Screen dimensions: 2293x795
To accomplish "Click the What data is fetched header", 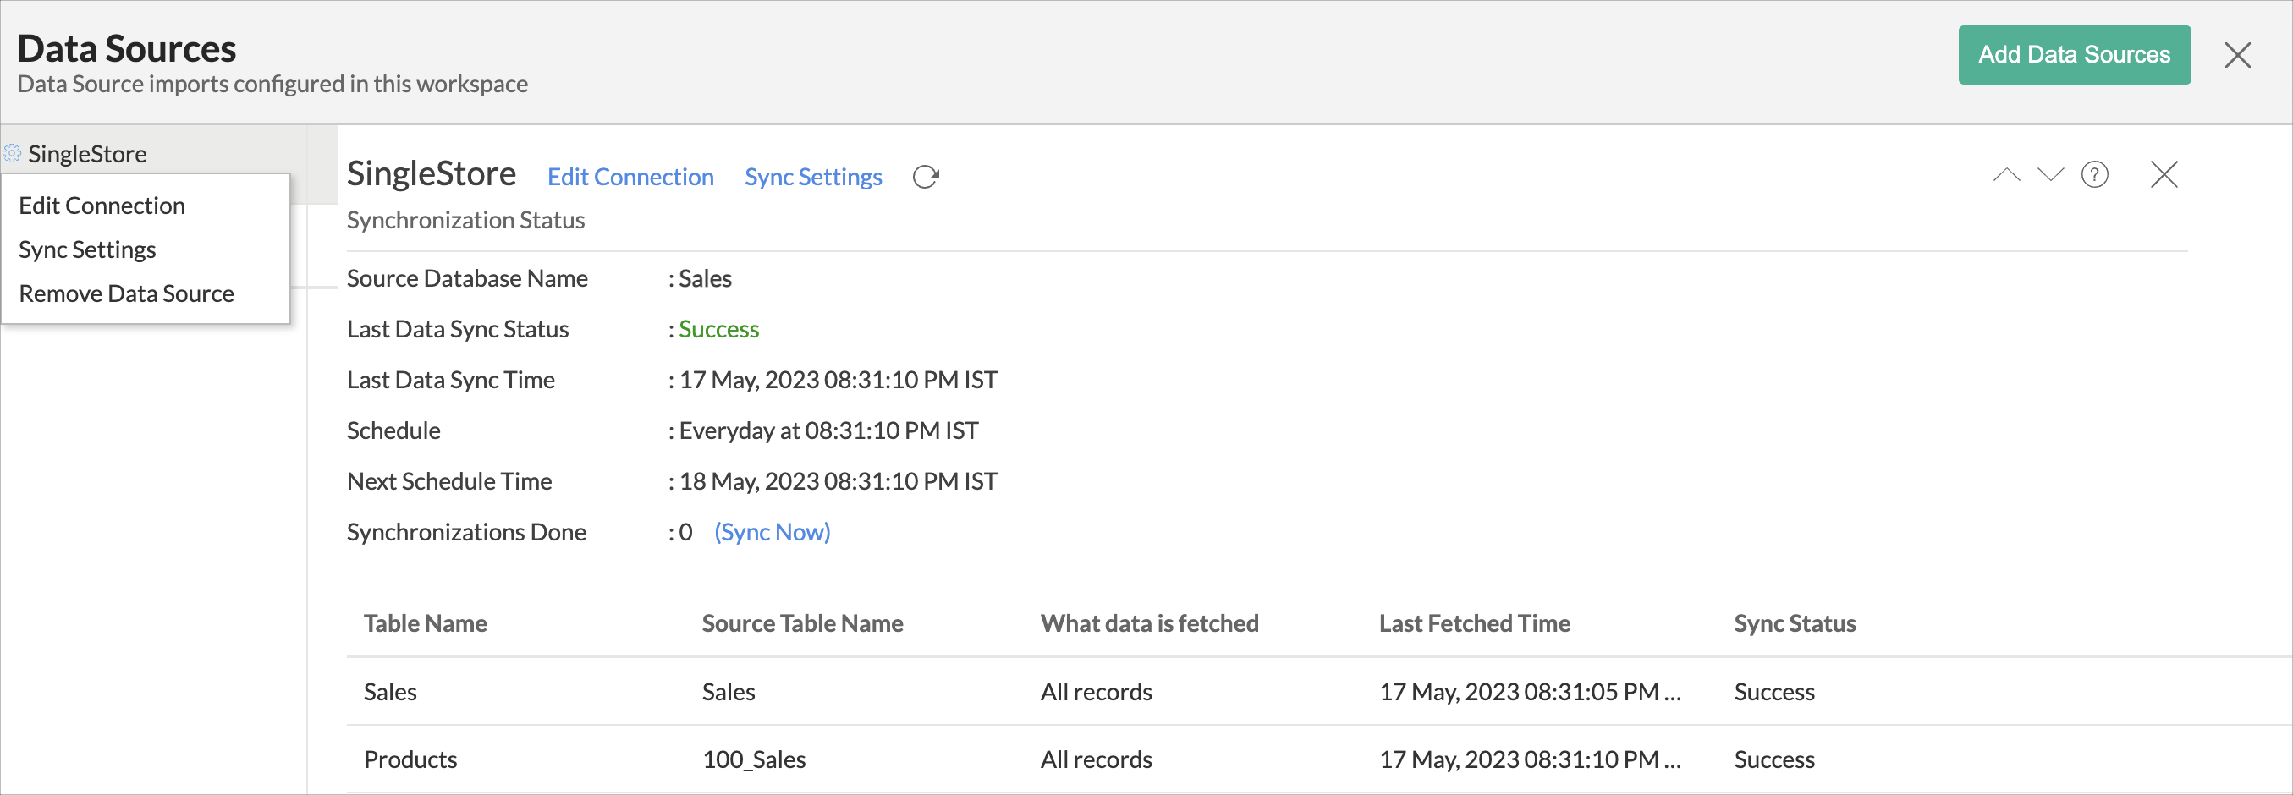I will tap(1149, 623).
